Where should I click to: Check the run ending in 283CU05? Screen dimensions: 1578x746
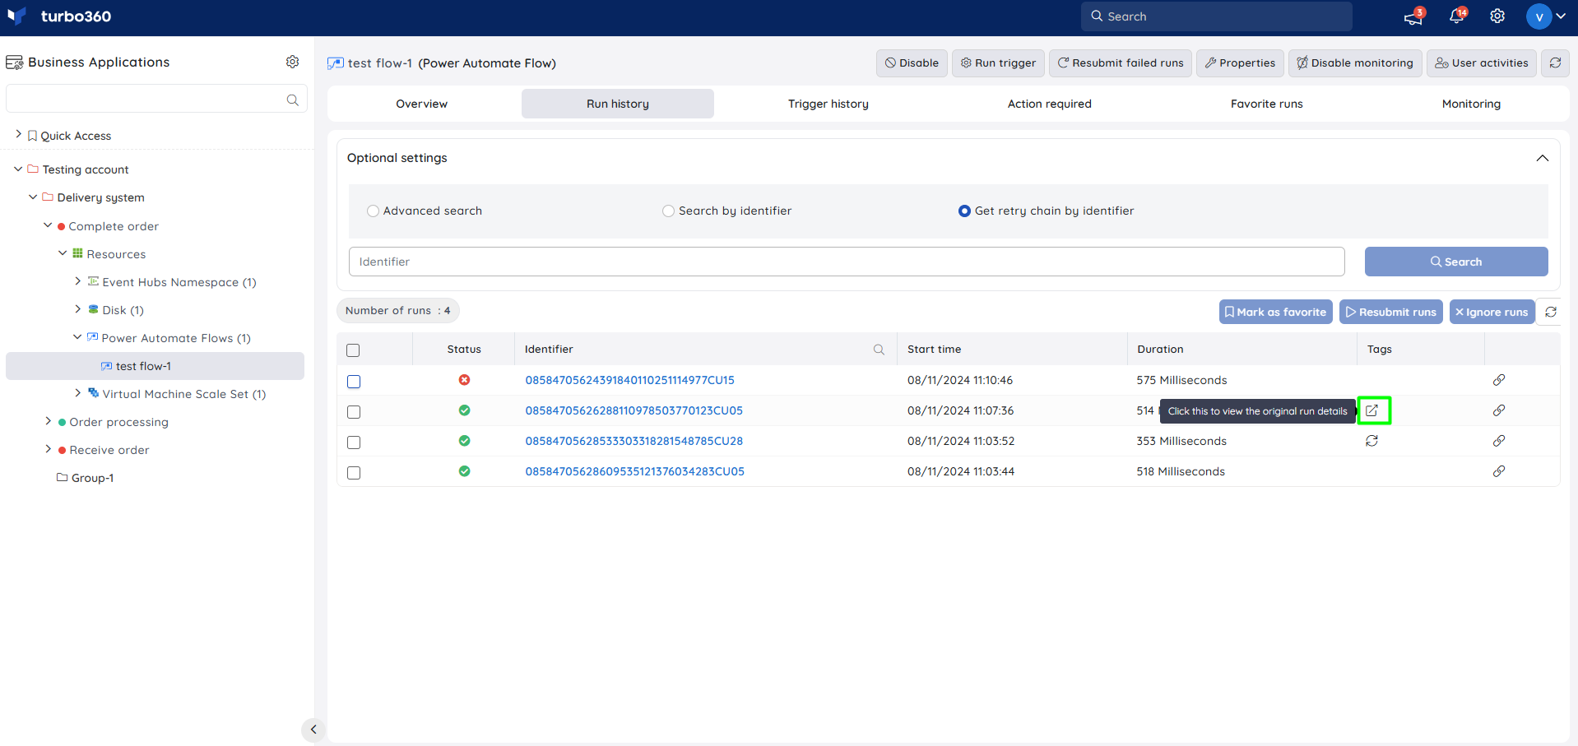coord(354,473)
